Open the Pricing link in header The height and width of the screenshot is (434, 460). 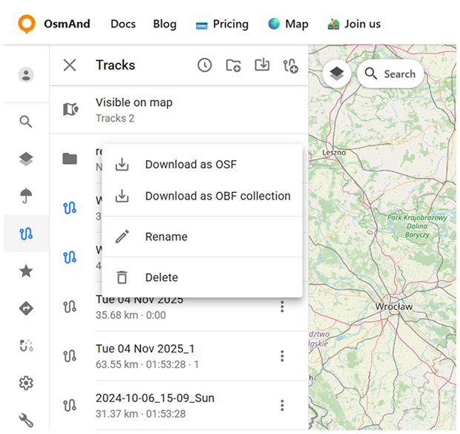tap(222, 24)
